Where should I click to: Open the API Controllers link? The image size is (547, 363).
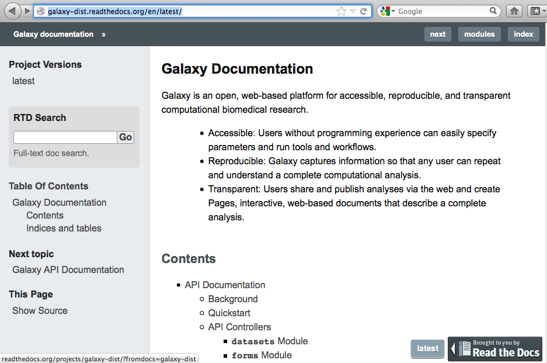point(240,327)
